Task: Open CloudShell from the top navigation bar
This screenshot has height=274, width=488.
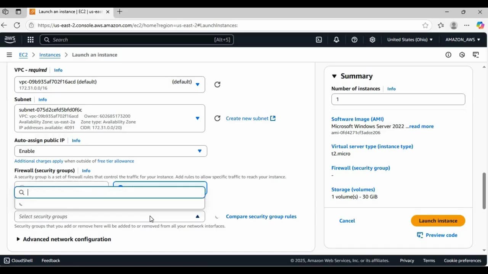Action: [319, 40]
